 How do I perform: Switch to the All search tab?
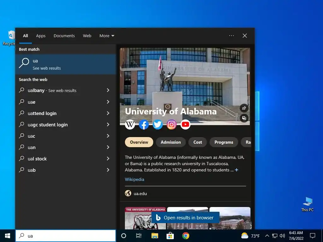[x=25, y=36]
